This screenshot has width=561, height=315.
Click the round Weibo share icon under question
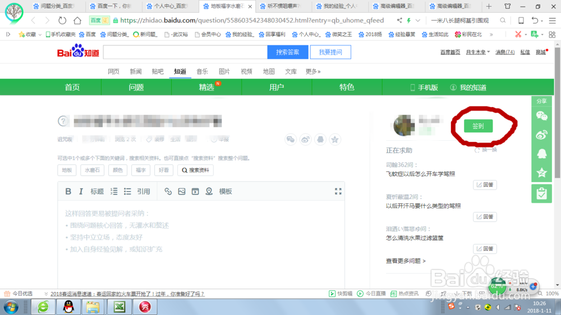click(305, 140)
